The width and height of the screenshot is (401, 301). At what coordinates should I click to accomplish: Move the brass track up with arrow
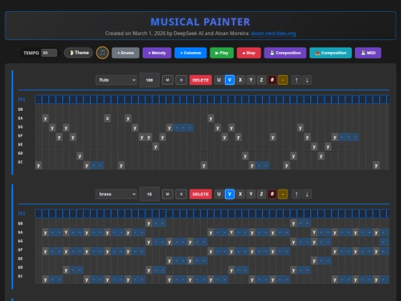point(296,194)
